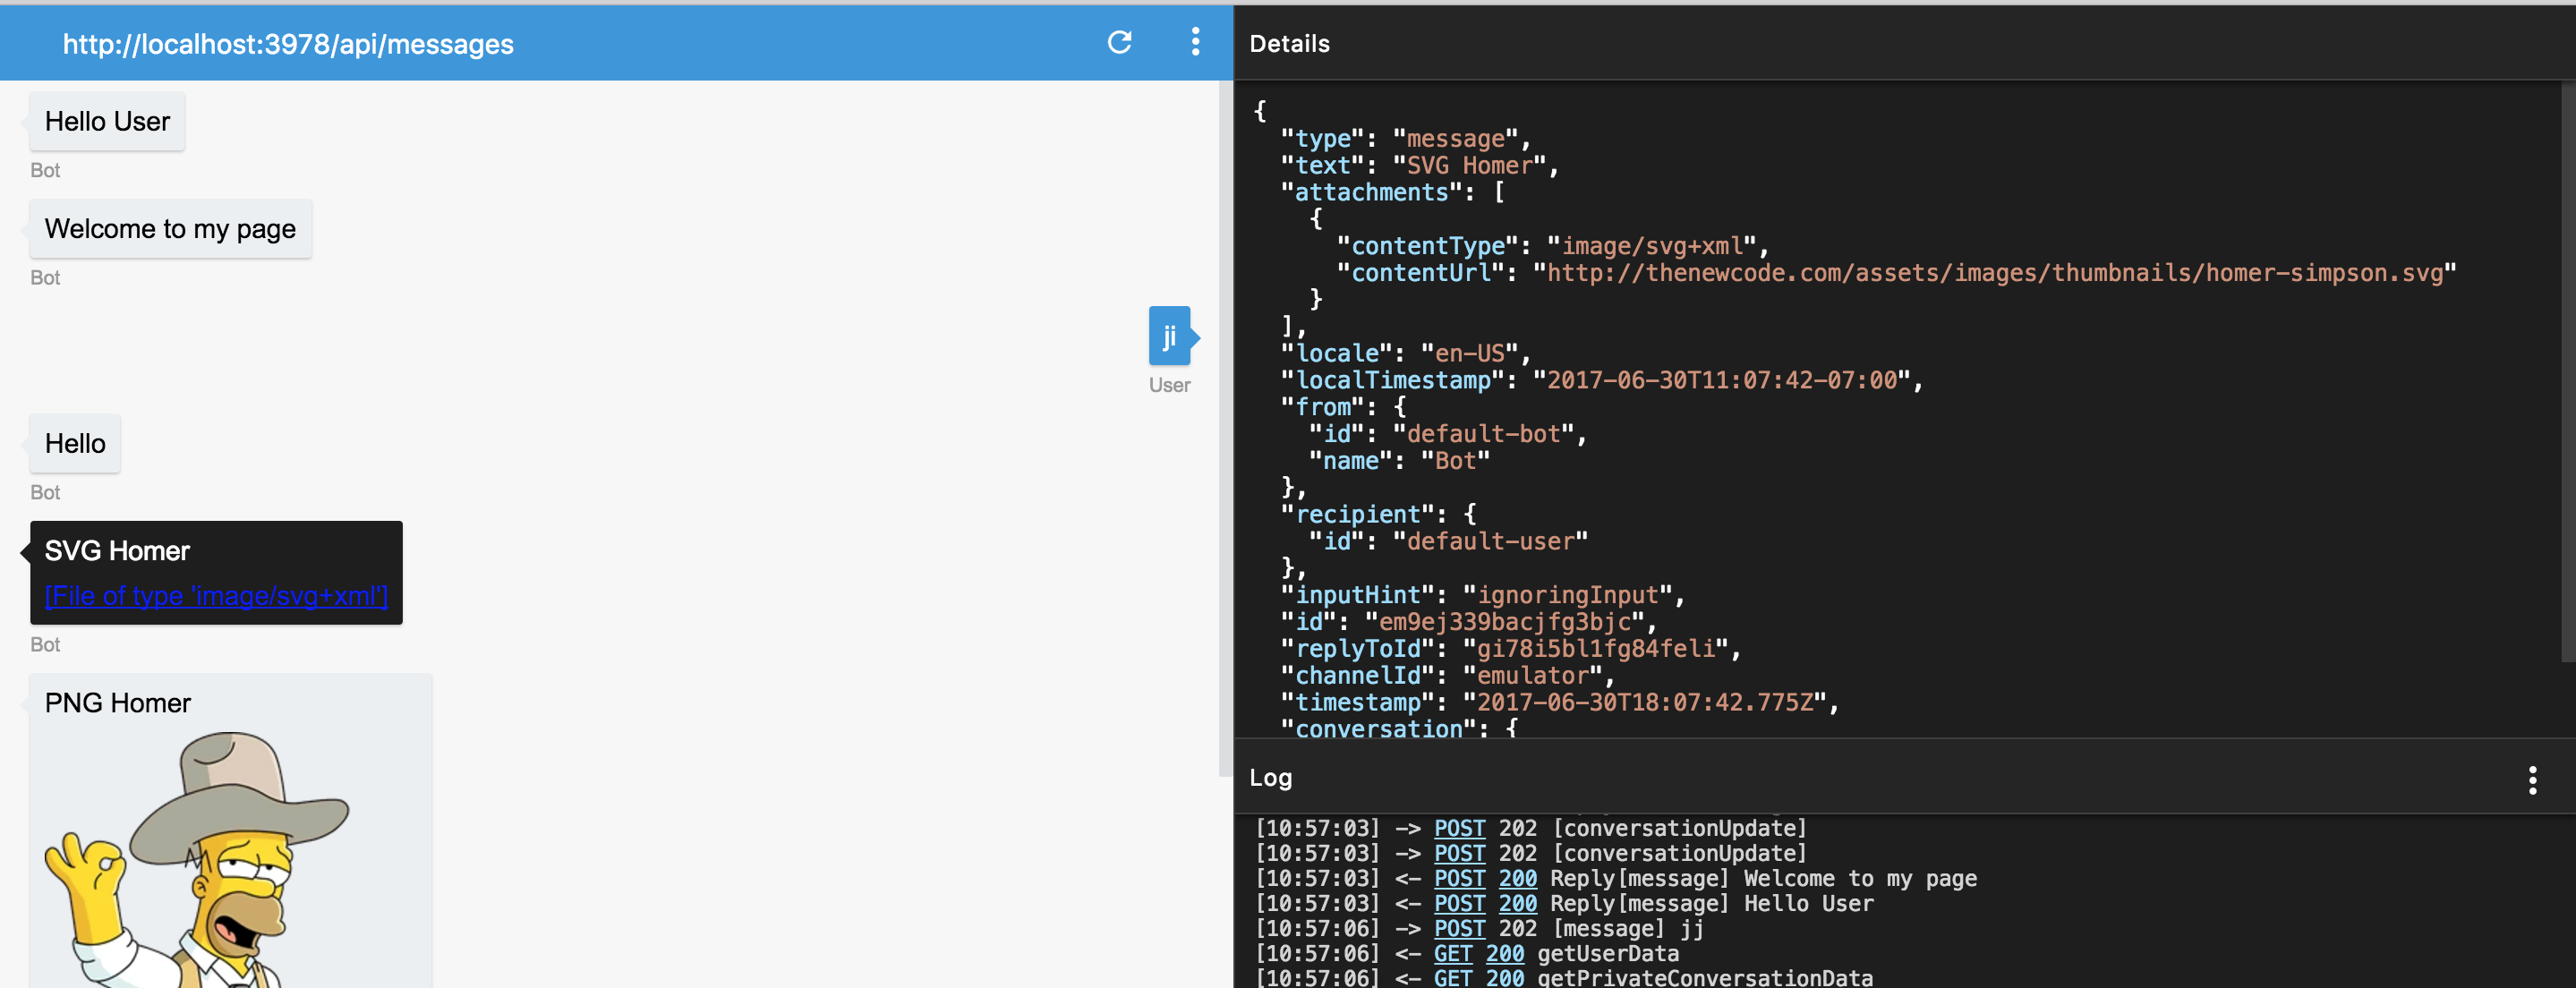This screenshot has height=988, width=2576.
Task: Click the POST 202 [message] jj link
Action: tap(1459, 928)
